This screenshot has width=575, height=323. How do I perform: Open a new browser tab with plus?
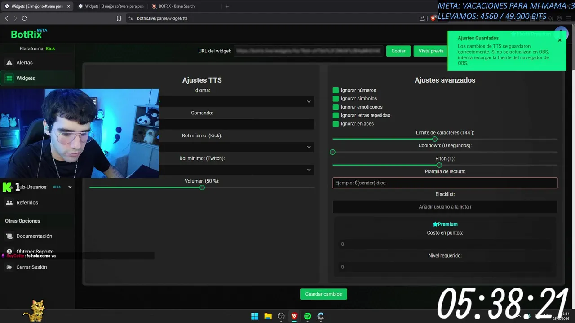[227, 6]
